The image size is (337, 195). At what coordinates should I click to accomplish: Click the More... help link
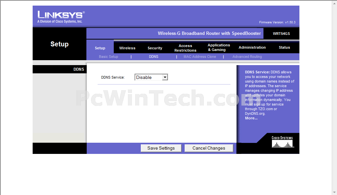(251, 118)
